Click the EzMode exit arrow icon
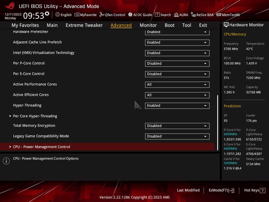The height and width of the screenshot is (202, 269). [x=231, y=190]
